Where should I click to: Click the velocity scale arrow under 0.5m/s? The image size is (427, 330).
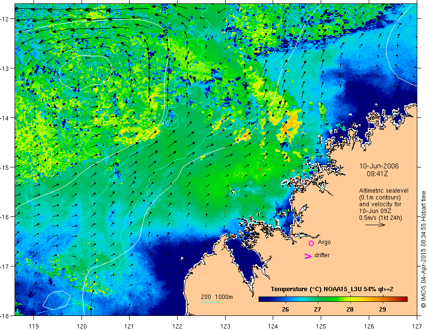375,225
